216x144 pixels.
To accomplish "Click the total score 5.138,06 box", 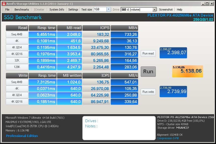I will click(x=187, y=71).
